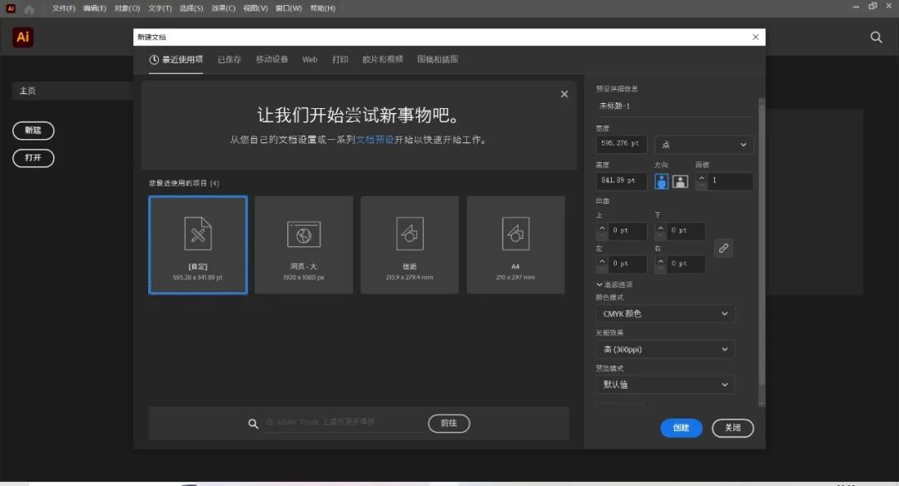
Task: Click the chain icon to link bleed values
Action: [723, 247]
